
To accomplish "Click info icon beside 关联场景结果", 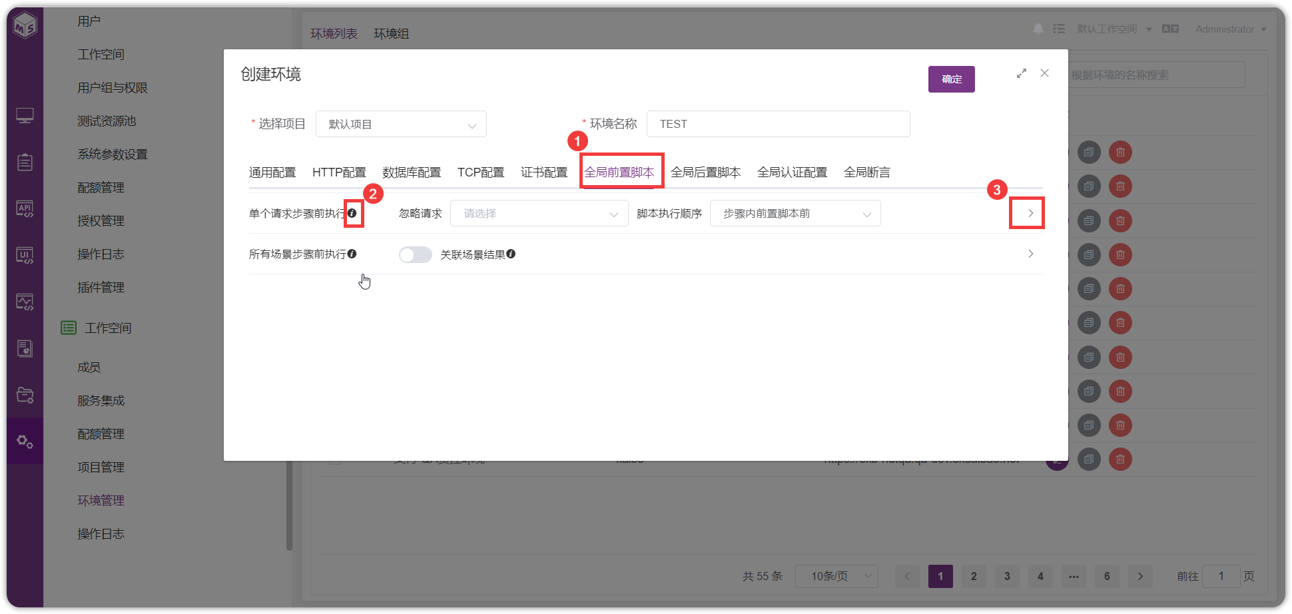I will coord(511,254).
